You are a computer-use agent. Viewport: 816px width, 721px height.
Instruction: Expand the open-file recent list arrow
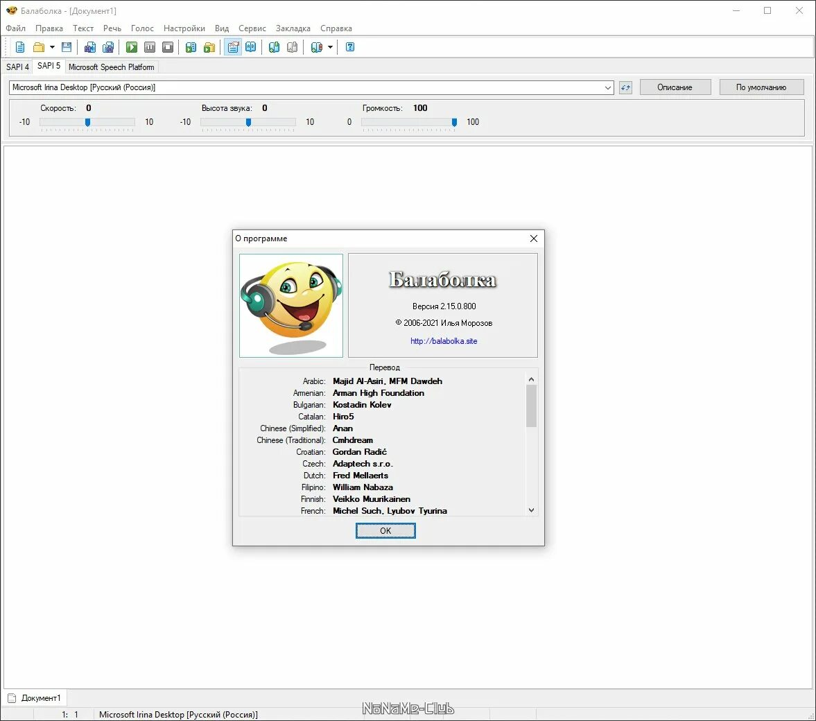[x=52, y=47]
